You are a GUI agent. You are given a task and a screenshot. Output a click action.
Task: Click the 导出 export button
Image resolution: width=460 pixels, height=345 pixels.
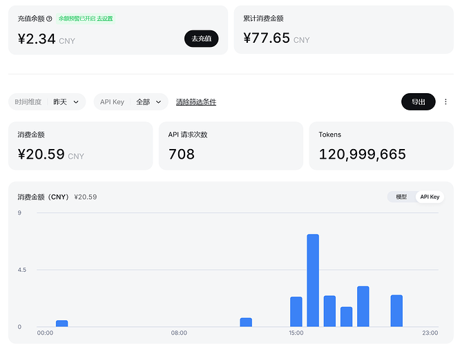418,101
